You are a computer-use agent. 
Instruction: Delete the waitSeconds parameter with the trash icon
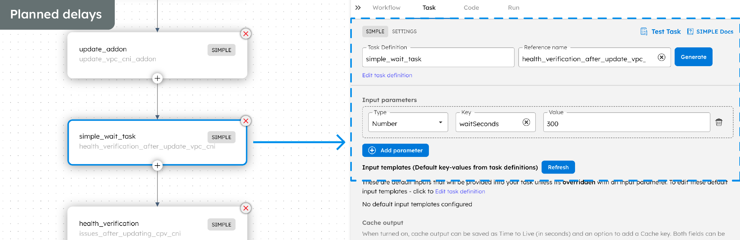click(719, 122)
